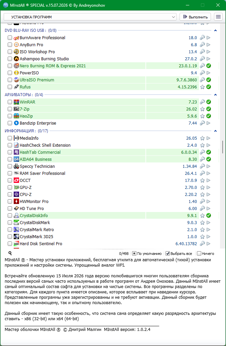Check the Ashampoo Burning Studio checkbox

point(10,59)
